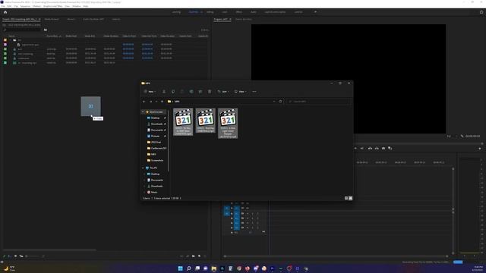Select the third video file thumbnail in Explorer
This screenshot has height=273, width=486.
point(228,123)
